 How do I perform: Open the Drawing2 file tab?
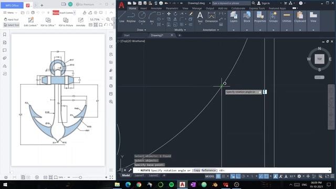click(x=157, y=35)
